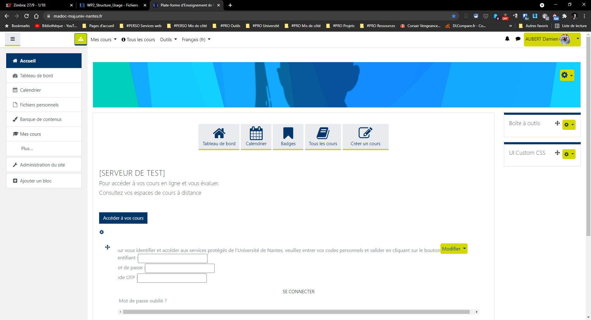
Task: Click the Badges bookmark tile
Action: click(288, 137)
